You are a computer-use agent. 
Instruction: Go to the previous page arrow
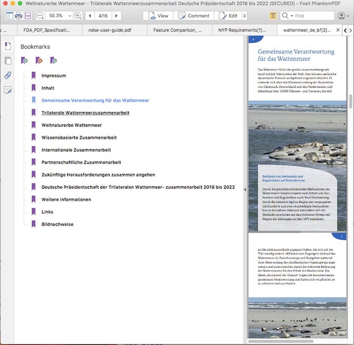[x=90, y=15]
